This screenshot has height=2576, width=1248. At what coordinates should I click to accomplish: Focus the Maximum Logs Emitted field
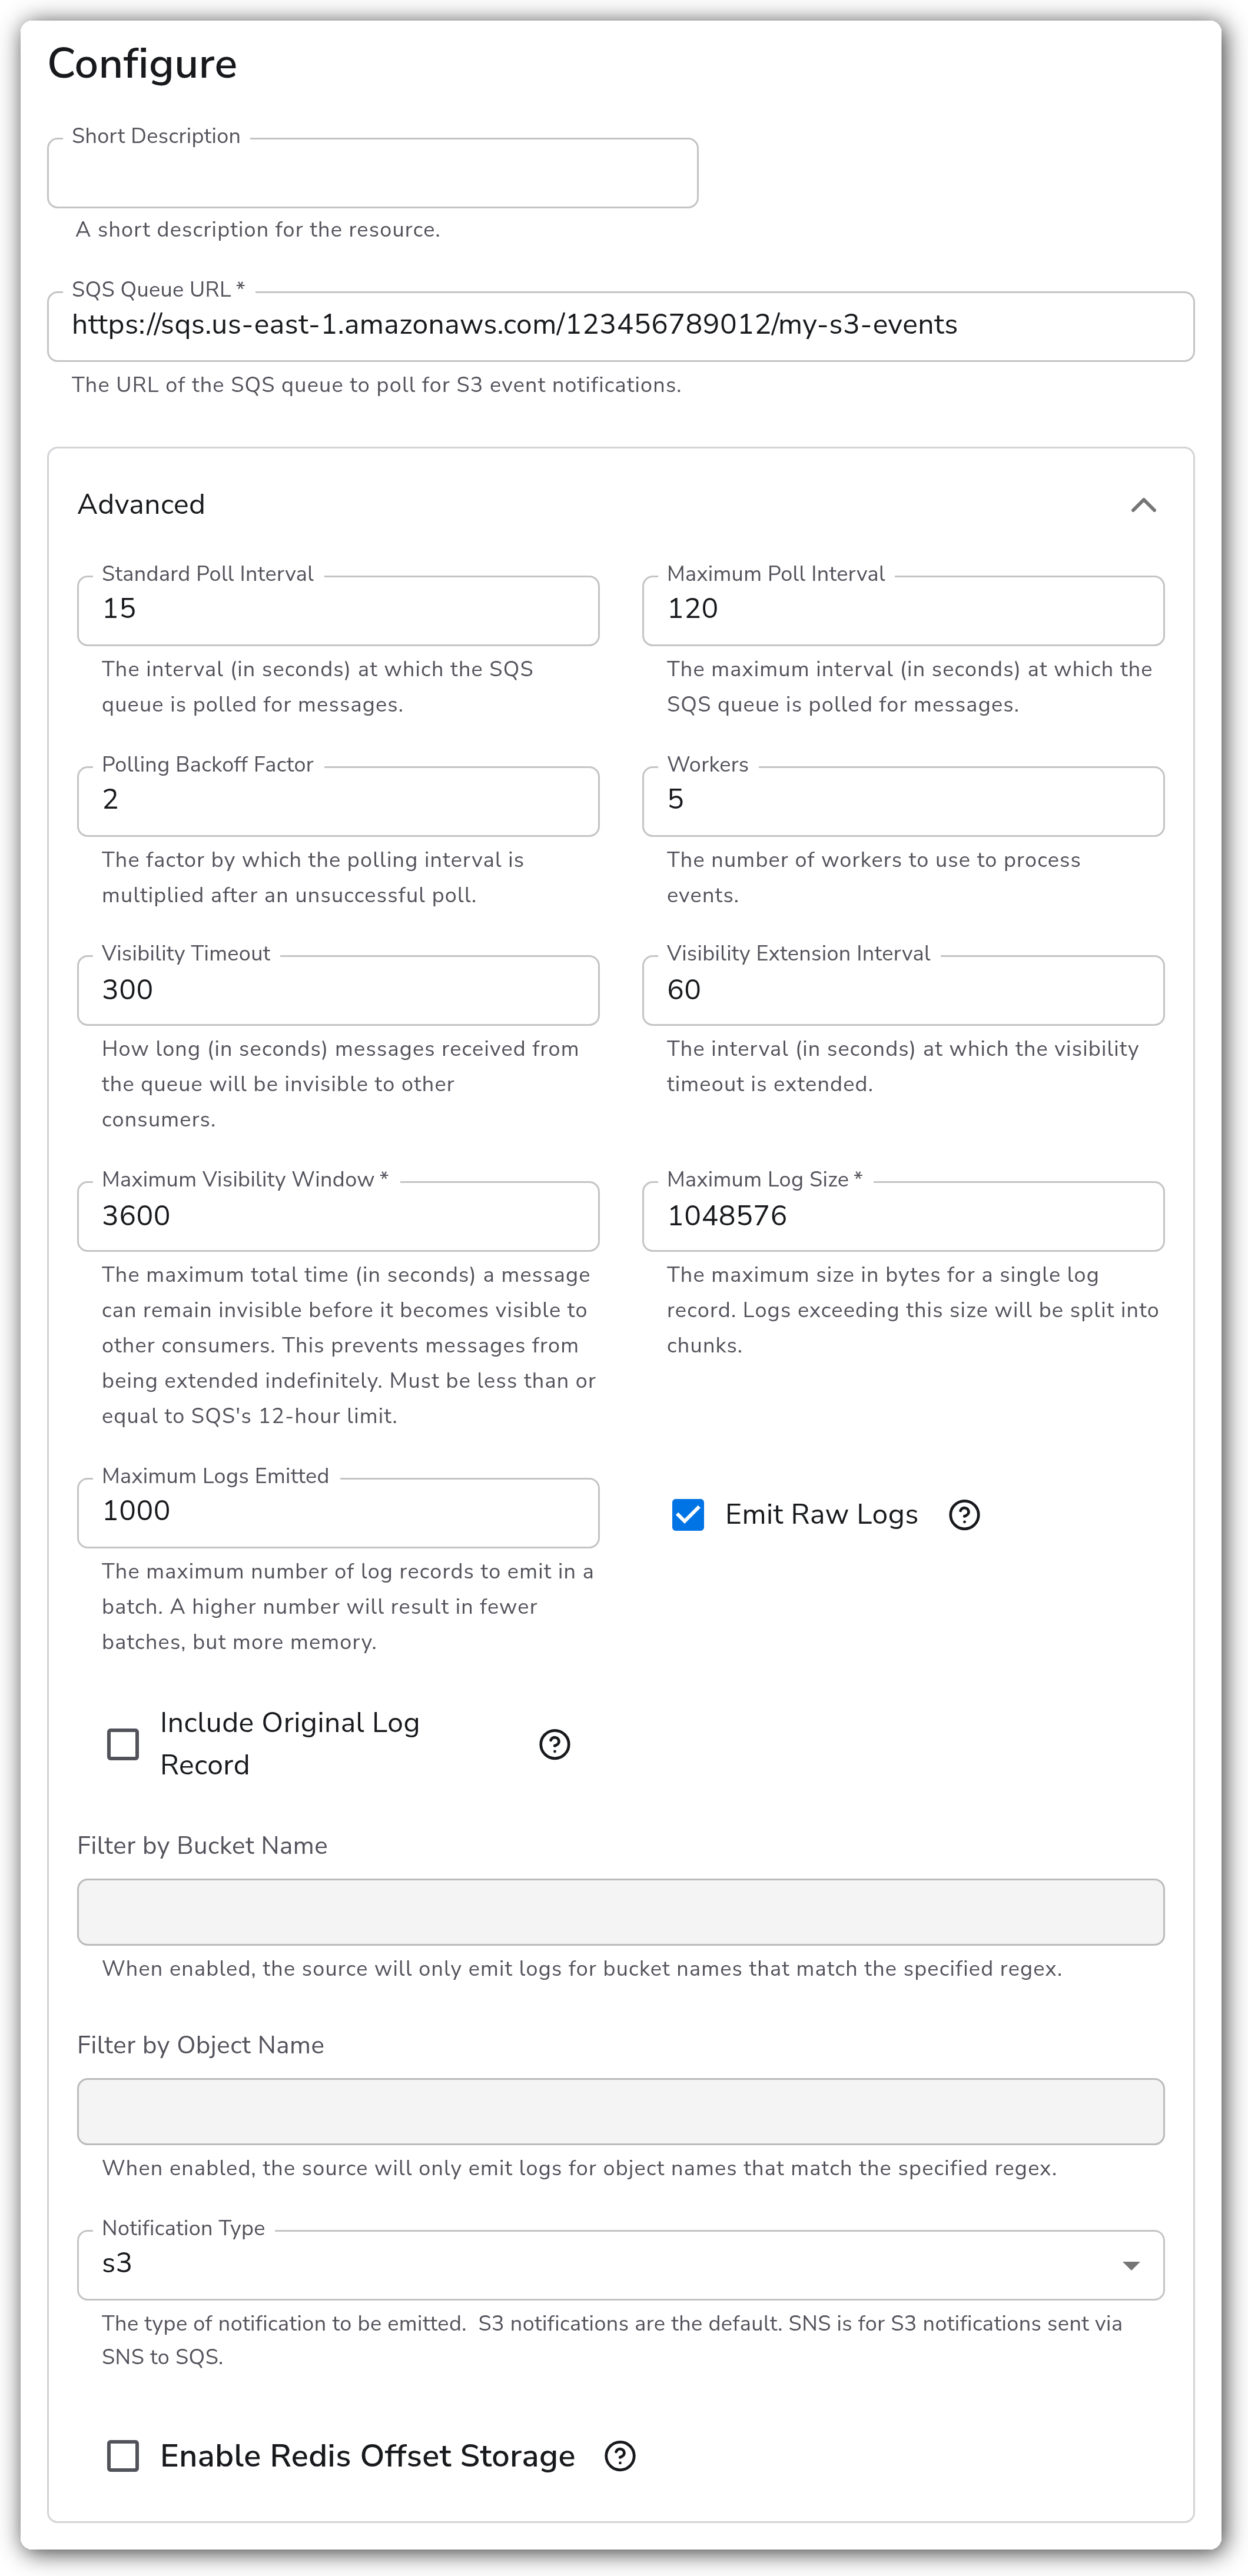coord(338,1512)
